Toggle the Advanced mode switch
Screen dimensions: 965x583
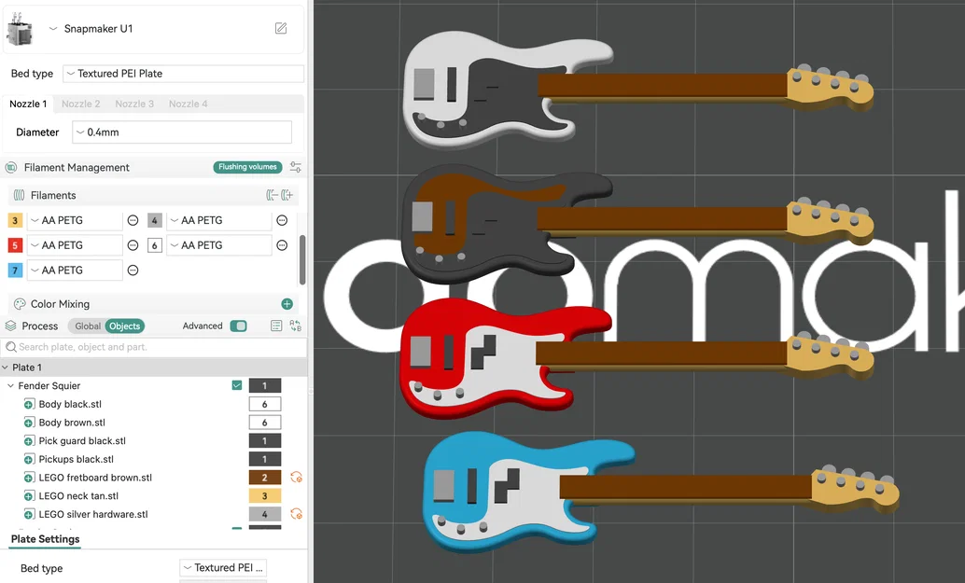click(238, 326)
